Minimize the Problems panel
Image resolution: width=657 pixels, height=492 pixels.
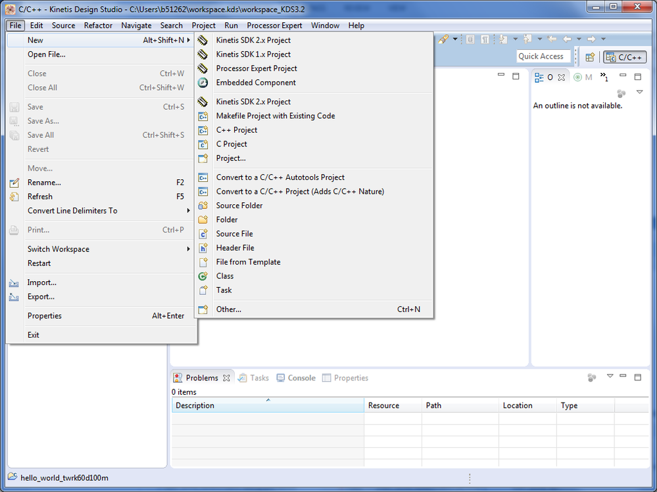tap(623, 376)
